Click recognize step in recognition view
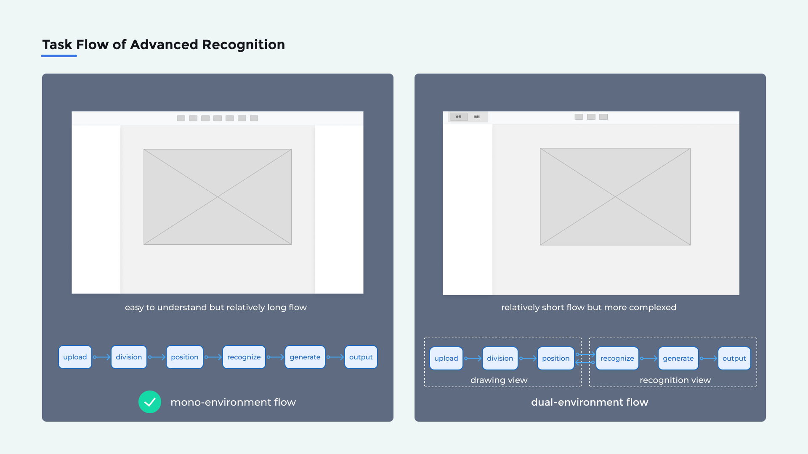 click(617, 359)
